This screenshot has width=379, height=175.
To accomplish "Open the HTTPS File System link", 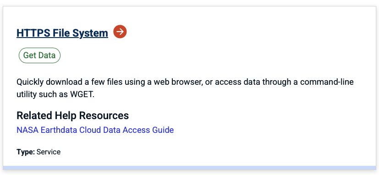I will pos(62,33).
